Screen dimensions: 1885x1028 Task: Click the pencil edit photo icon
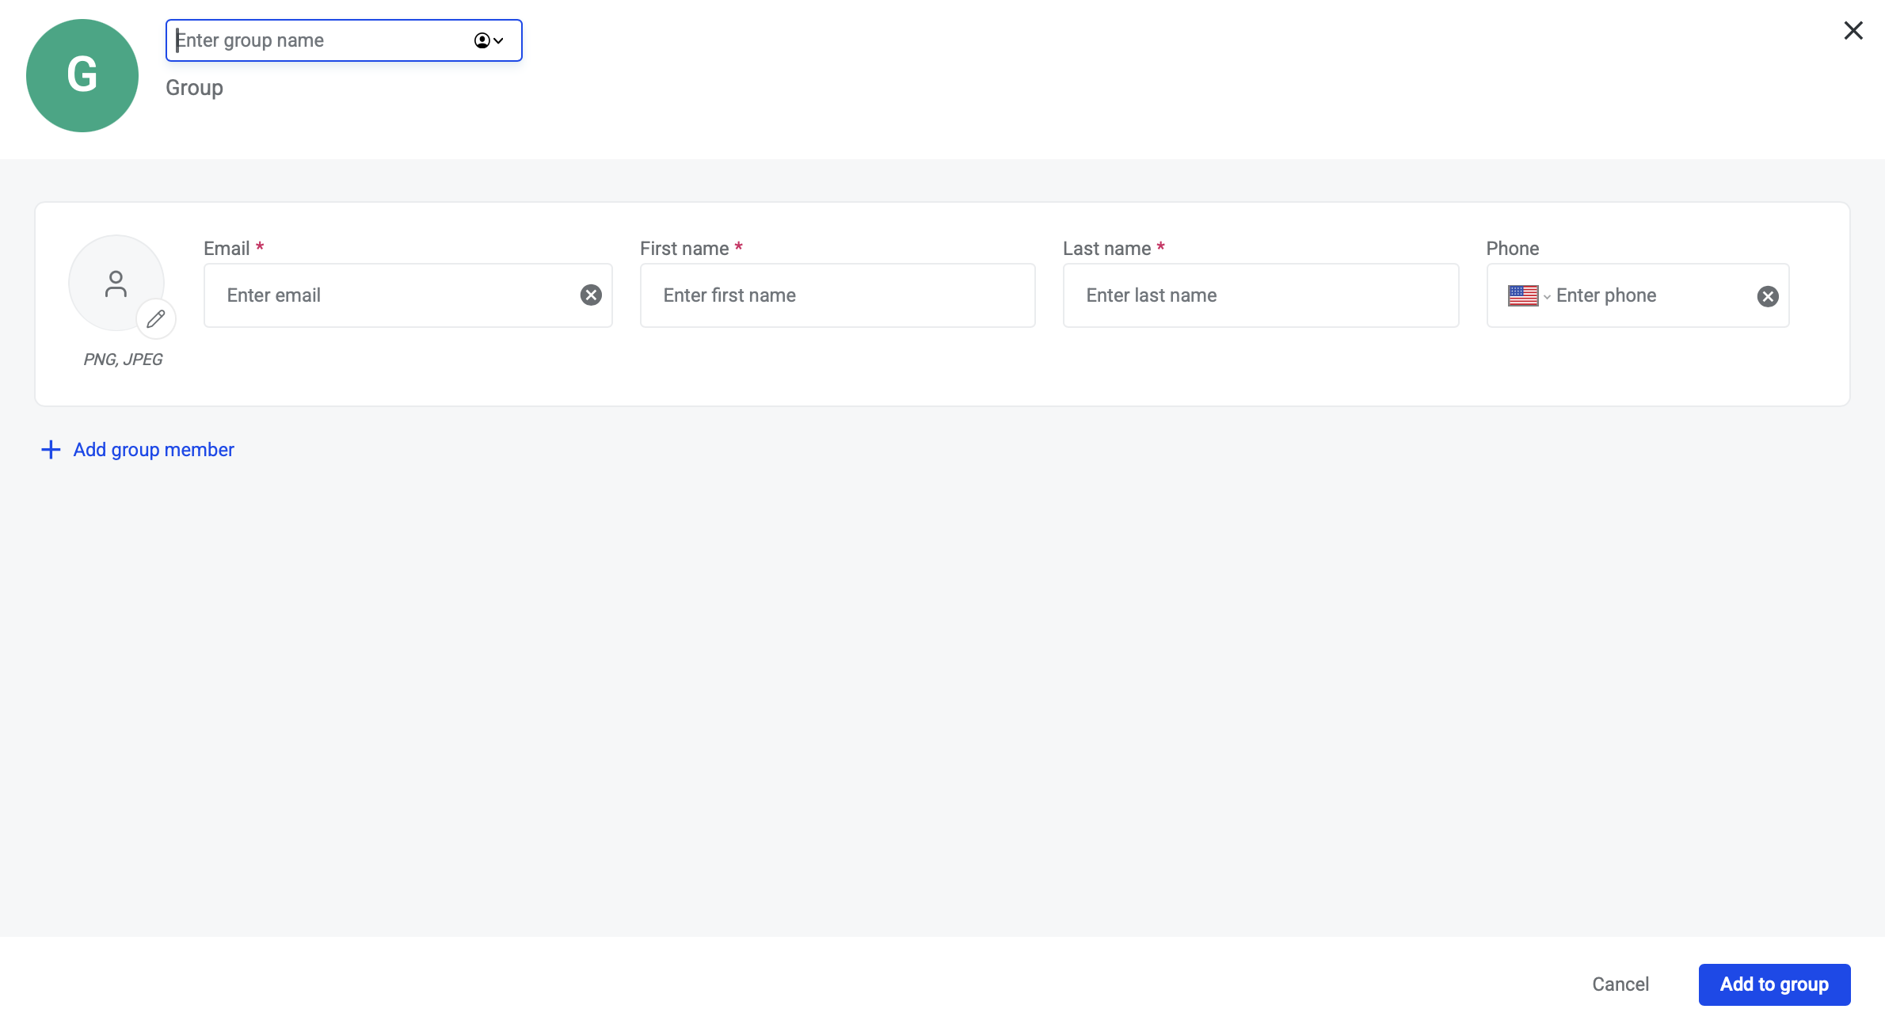[156, 318]
